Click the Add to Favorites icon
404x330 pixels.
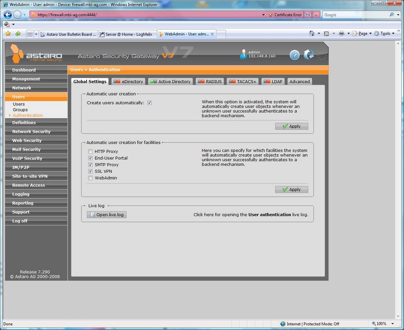(x=18, y=34)
